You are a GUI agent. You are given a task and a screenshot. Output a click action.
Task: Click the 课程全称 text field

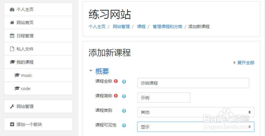point(193,83)
